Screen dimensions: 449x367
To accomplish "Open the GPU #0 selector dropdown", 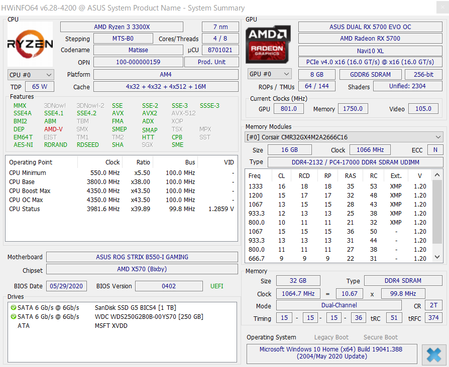I will 269,74.
